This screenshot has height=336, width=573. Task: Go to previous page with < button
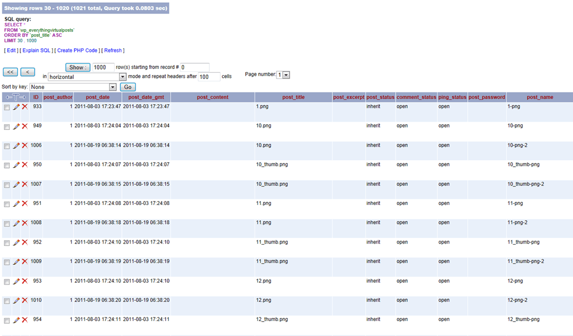pos(28,72)
